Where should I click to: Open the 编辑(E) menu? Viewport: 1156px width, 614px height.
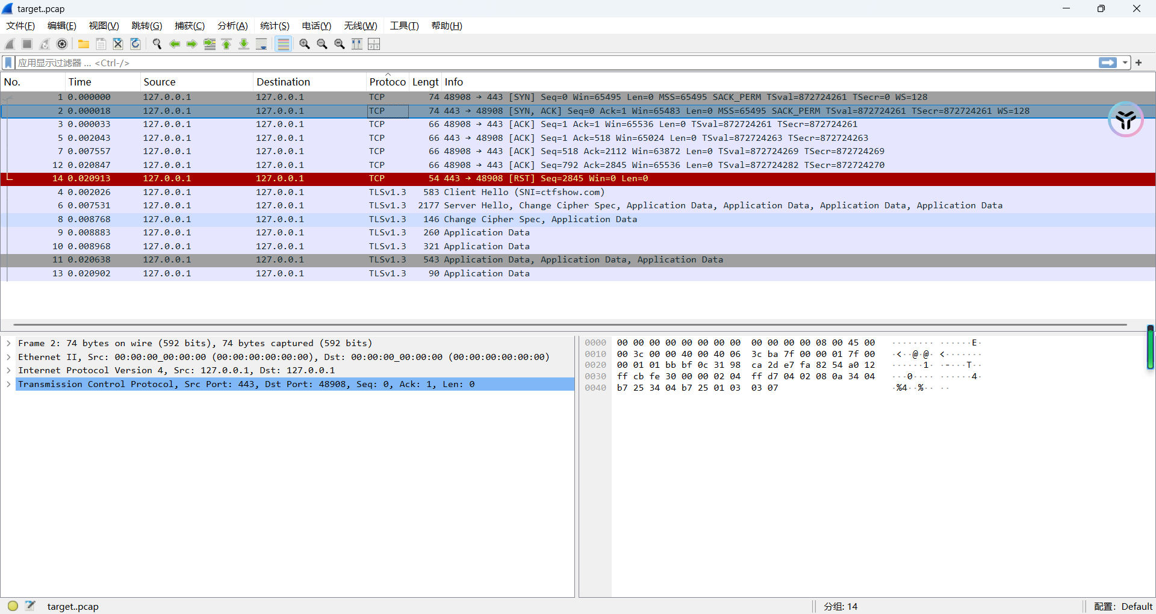(62, 26)
